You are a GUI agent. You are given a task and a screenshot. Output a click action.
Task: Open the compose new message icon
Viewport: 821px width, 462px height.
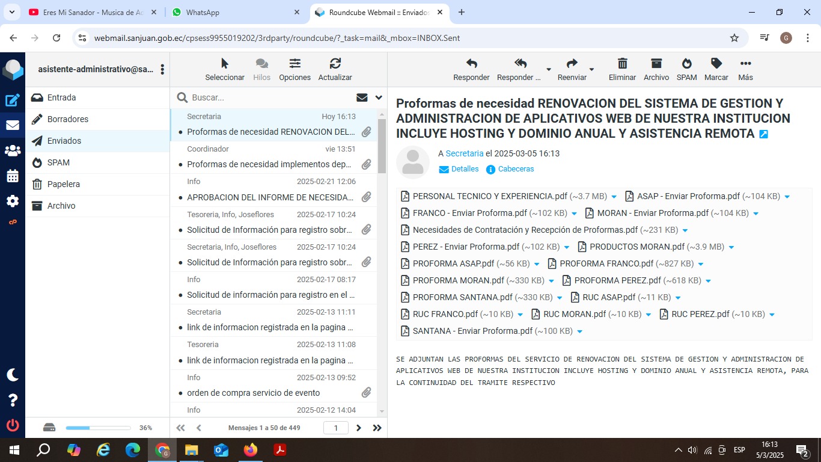coord(13,100)
